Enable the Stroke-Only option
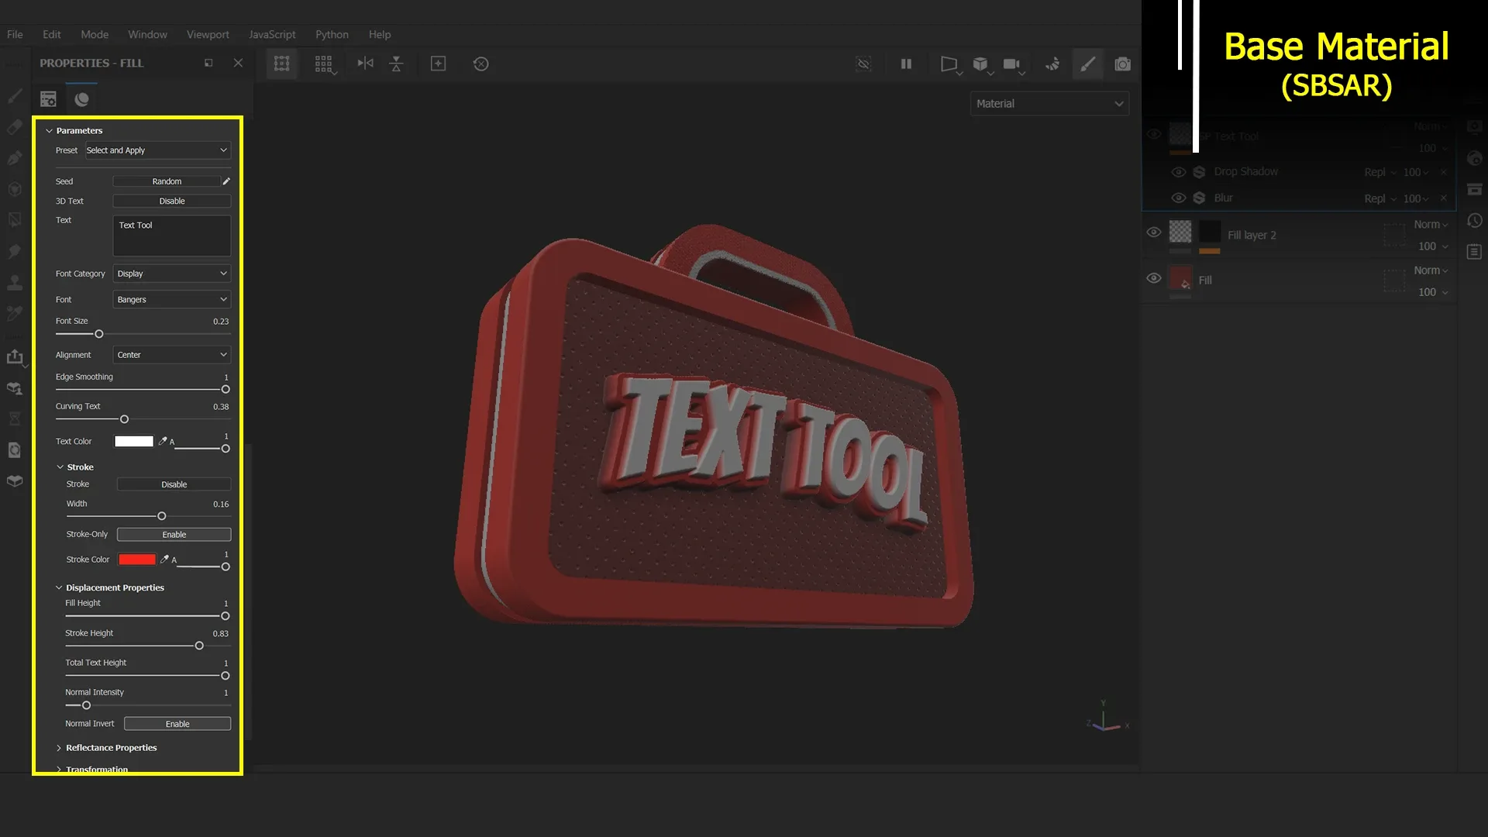Viewport: 1488px width, 837px height. (174, 533)
